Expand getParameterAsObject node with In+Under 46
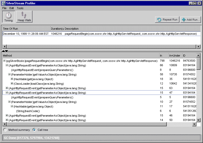 [x=7, y=115]
